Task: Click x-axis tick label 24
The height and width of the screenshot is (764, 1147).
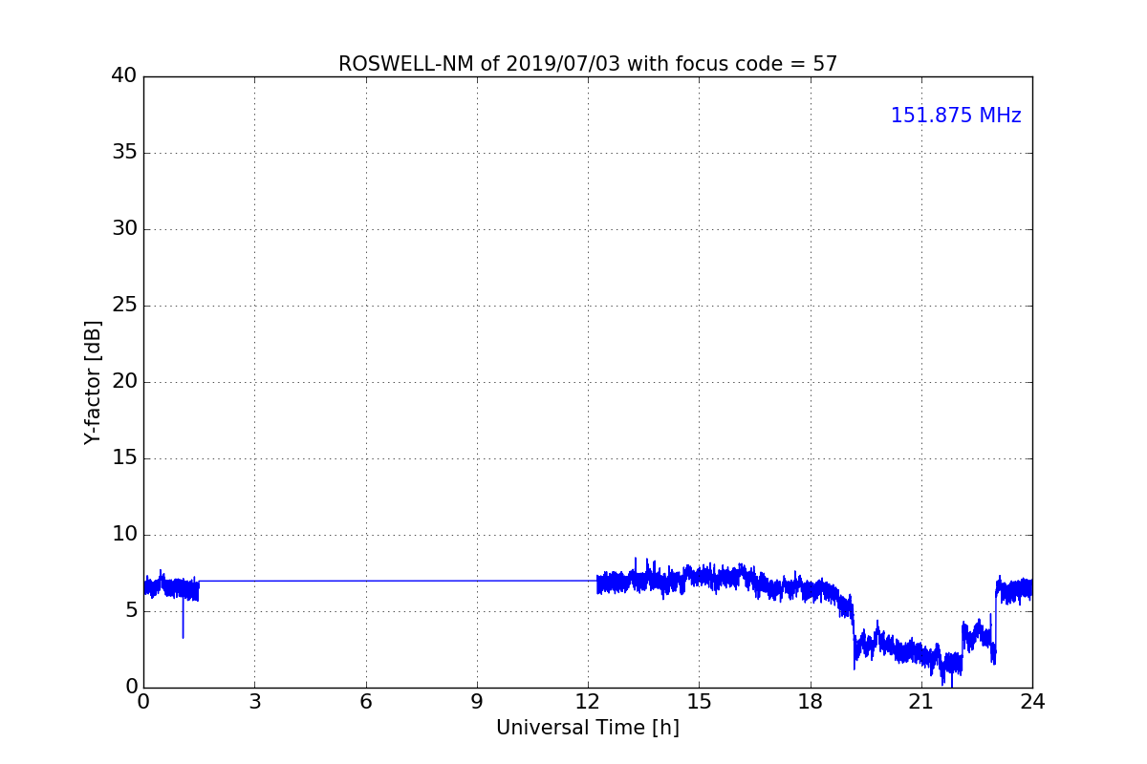Action: coord(1032,702)
